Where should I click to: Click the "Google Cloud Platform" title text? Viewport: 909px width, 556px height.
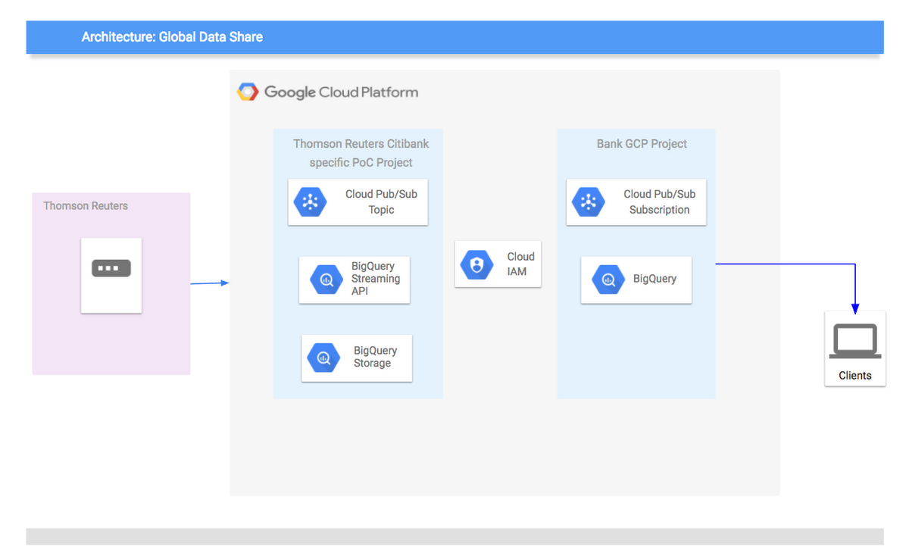pyautogui.click(x=341, y=92)
